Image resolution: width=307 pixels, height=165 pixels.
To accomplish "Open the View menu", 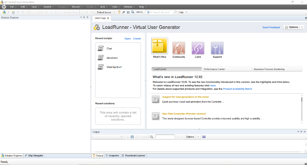I will point(35,7).
